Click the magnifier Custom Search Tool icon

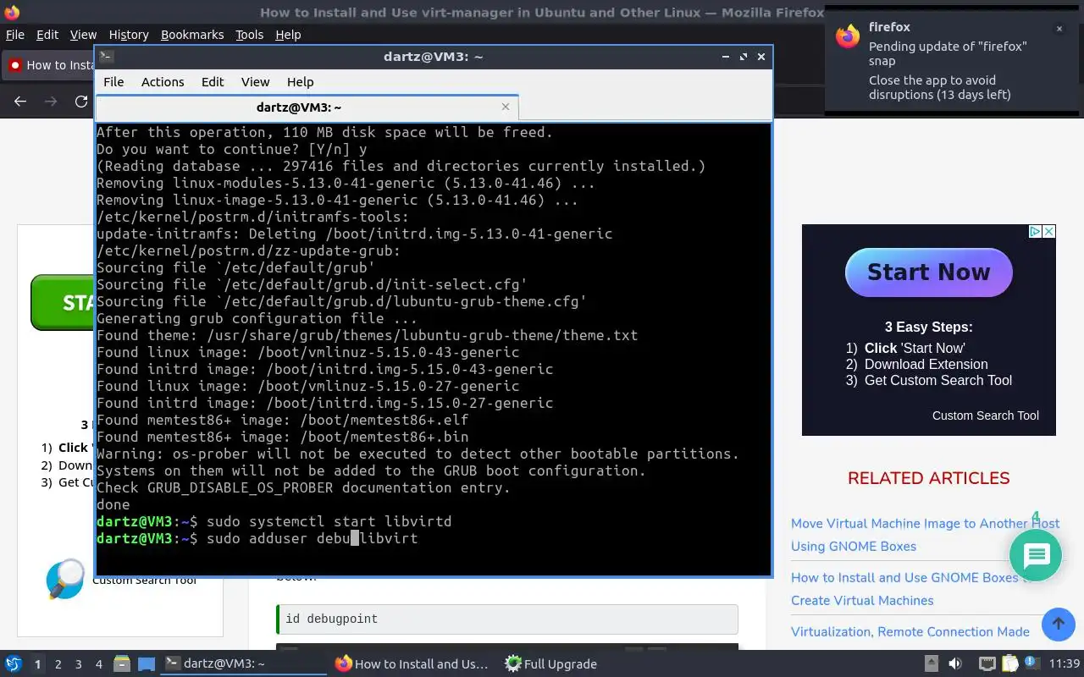click(65, 579)
